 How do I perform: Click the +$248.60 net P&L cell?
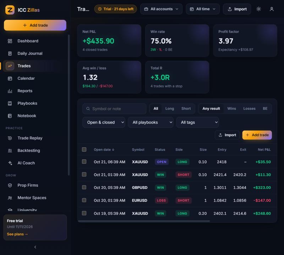pyautogui.click(x=262, y=214)
